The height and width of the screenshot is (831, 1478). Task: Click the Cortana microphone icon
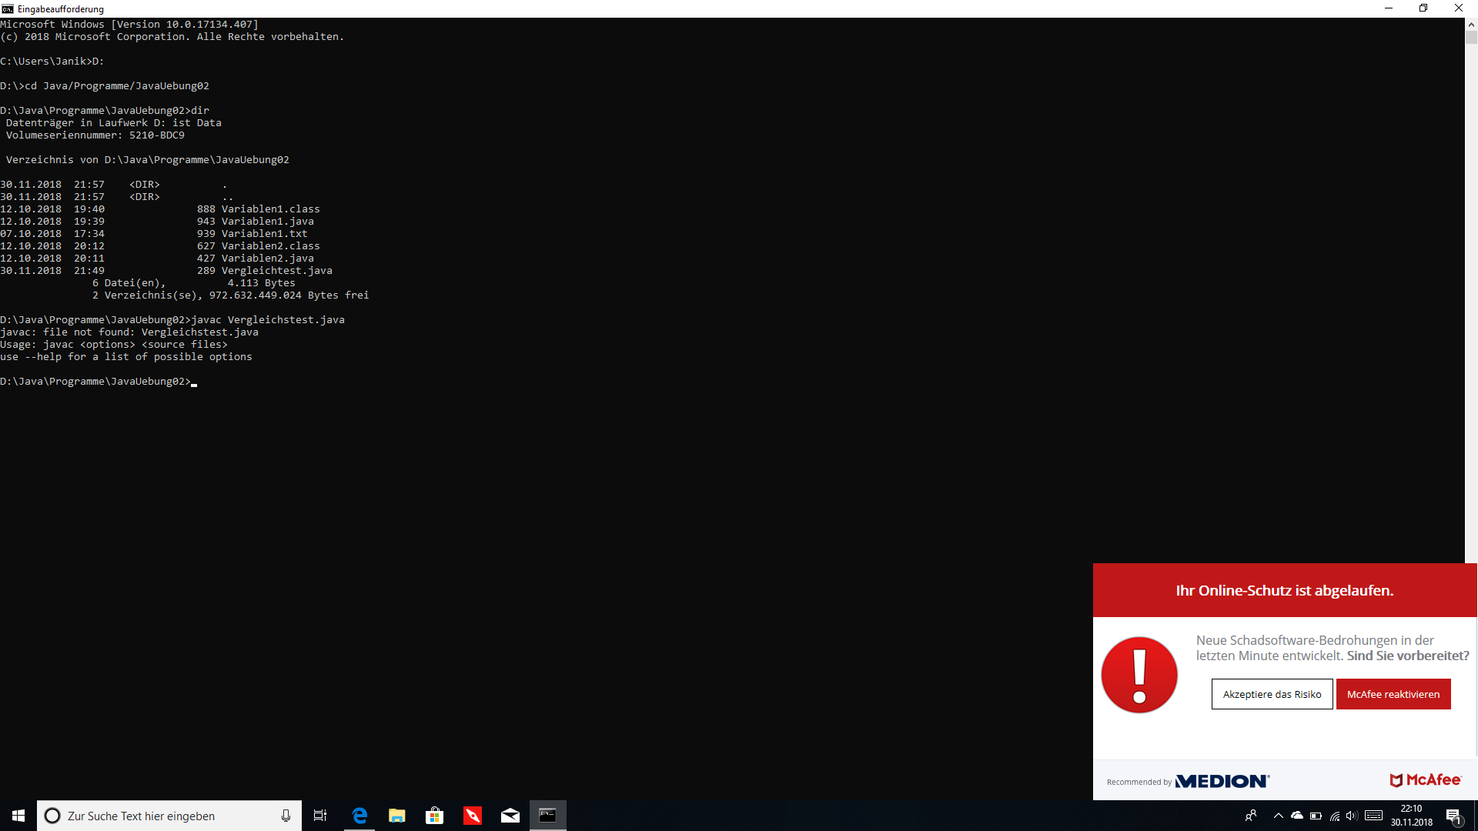(x=286, y=816)
